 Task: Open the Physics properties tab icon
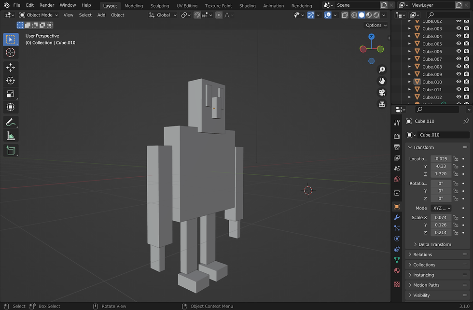click(397, 239)
